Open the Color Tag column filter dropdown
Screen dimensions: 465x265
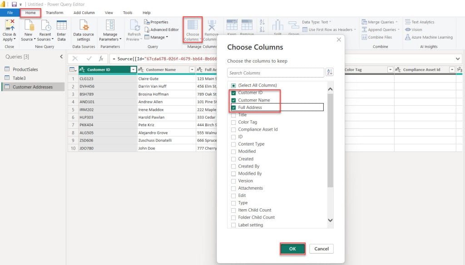(x=390, y=70)
